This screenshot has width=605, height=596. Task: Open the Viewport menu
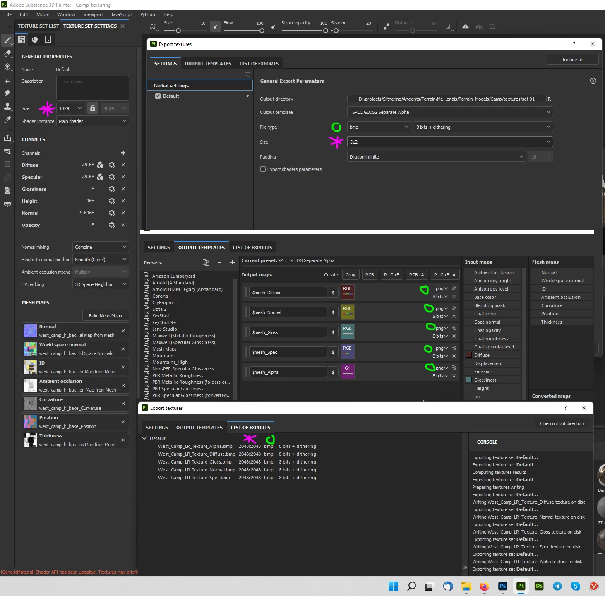(93, 14)
